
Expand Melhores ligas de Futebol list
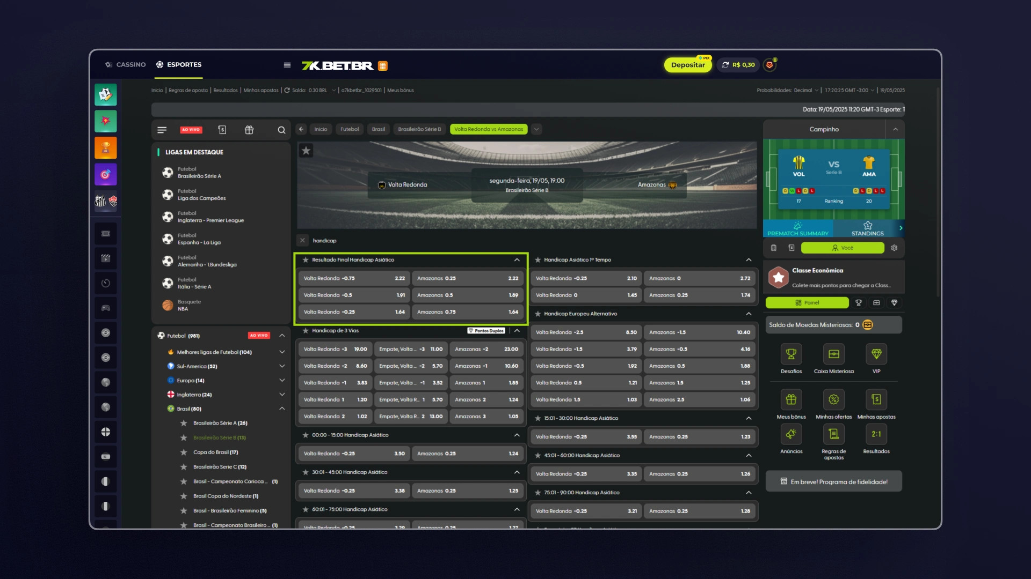(282, 352)
